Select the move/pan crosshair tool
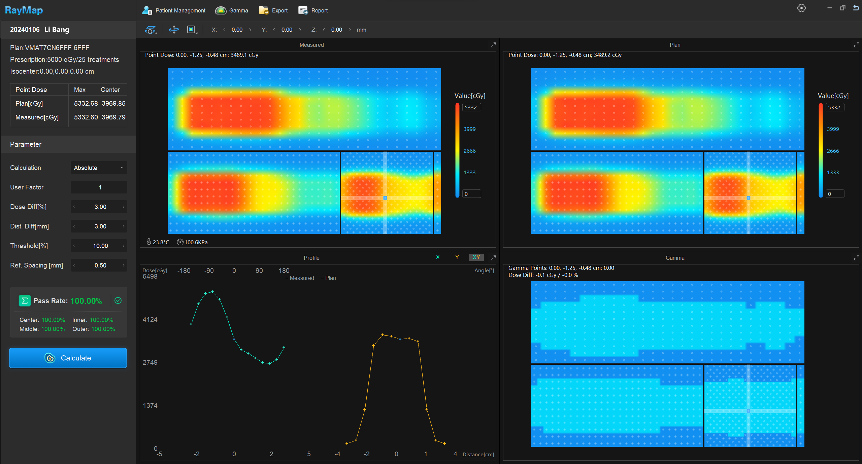Viewport: 862px width, 464px height. [174, 30]
